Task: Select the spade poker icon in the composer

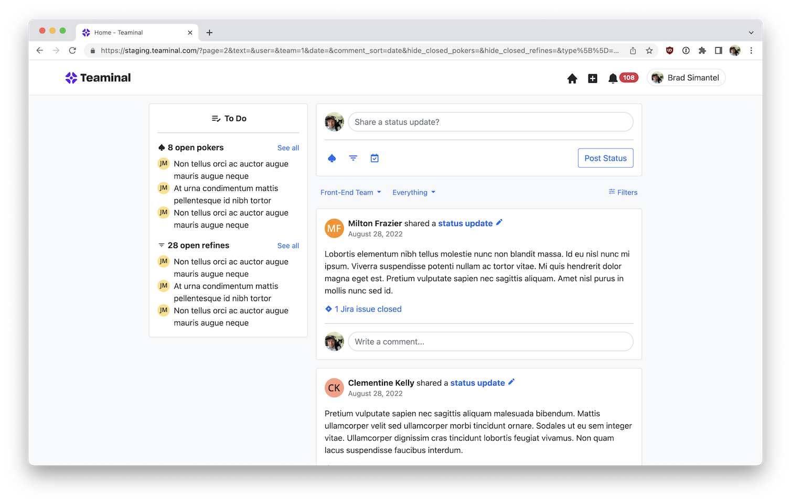Action: [x=332, y=158]
